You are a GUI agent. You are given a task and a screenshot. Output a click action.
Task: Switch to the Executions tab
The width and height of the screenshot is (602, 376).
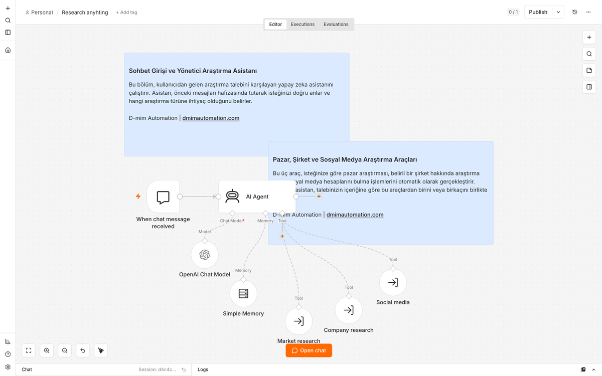303,24
